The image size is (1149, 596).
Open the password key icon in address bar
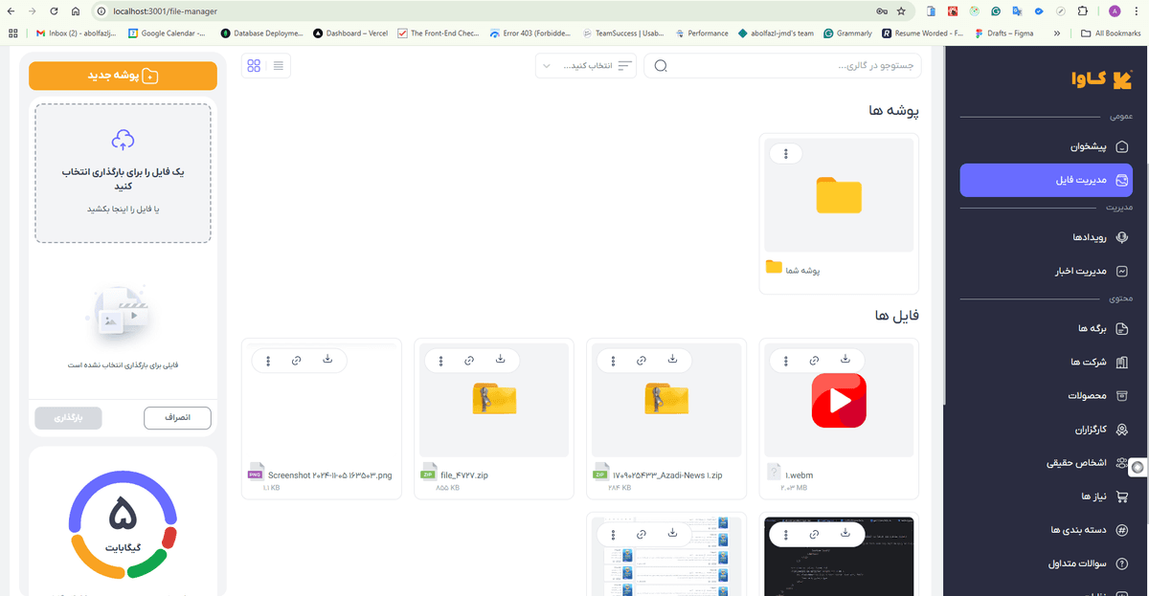(x=881, y=11)
